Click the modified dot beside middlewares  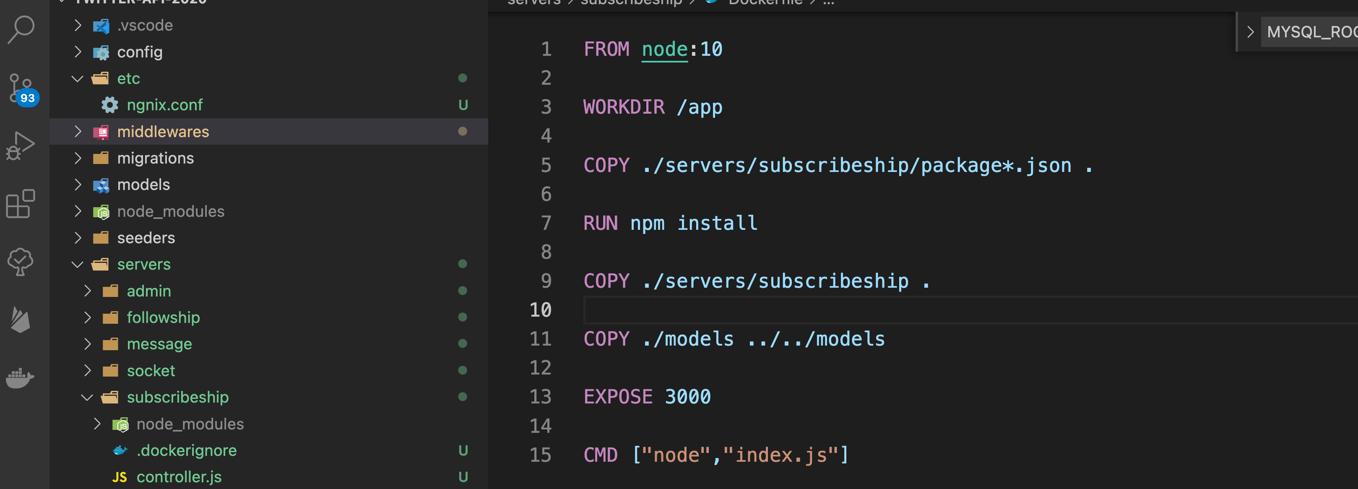pyautogui.click(x=462, y=131)
